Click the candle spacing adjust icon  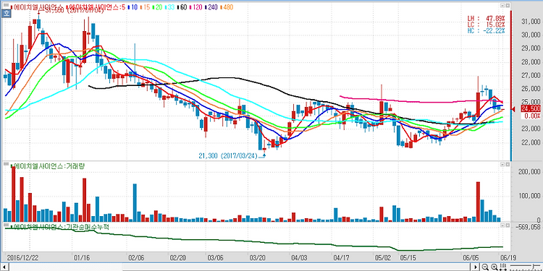coord(503,267)
